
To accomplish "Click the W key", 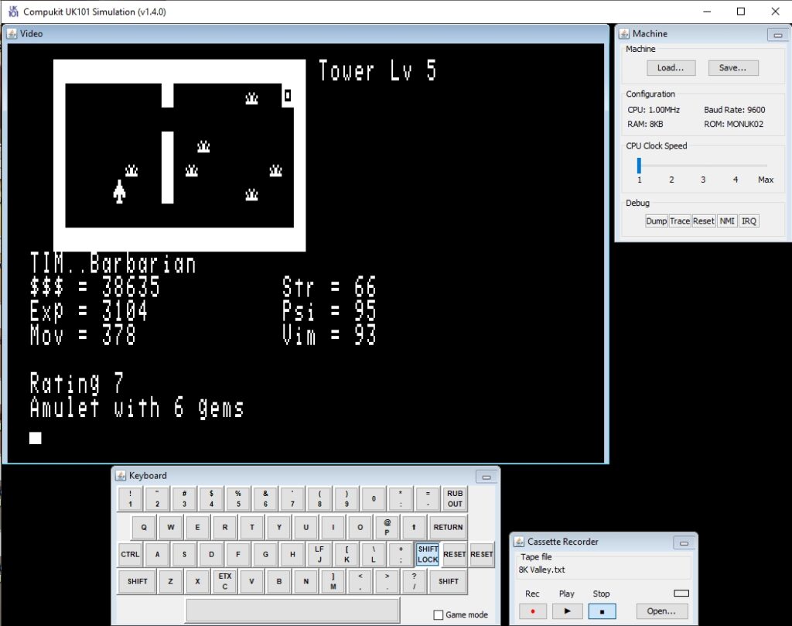I will [171, 527].
